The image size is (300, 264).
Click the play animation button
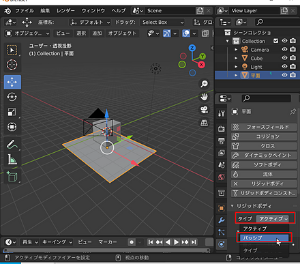click(176, 242)
